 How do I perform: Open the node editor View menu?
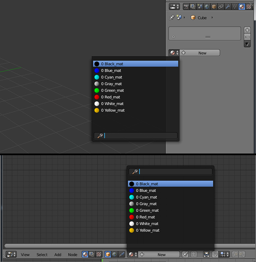click(25, 255)
